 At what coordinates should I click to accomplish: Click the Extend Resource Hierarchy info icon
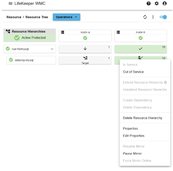(x=166, y=83)
